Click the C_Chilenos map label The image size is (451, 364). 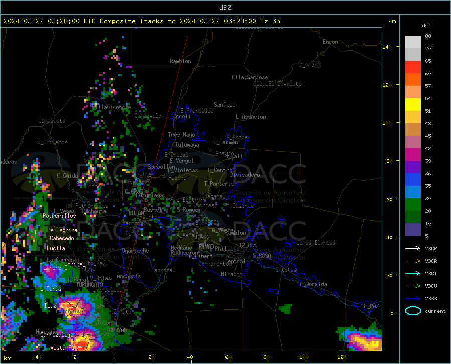(52, 142)
